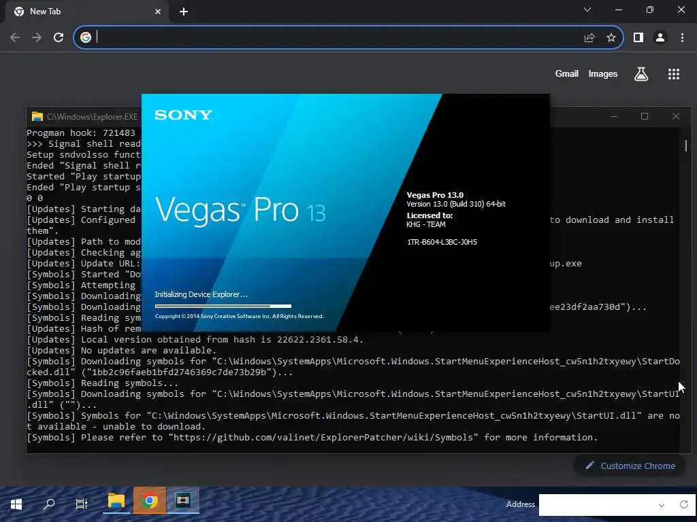Click the taskbar Address refresh icon
This screenshot has width=697, height=522.
(x=683, y=504)
